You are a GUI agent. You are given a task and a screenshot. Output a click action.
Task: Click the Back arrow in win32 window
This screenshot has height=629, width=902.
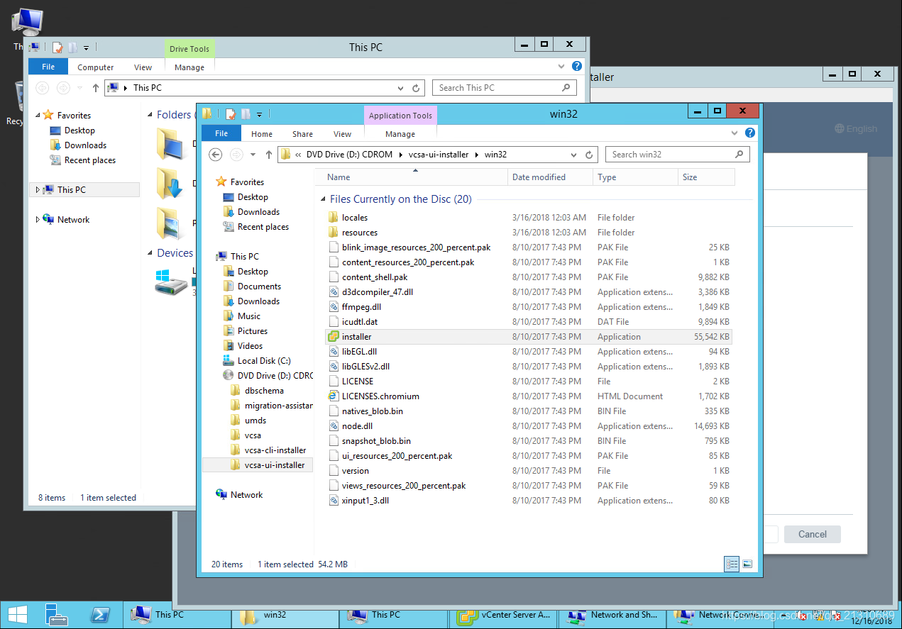216,155
